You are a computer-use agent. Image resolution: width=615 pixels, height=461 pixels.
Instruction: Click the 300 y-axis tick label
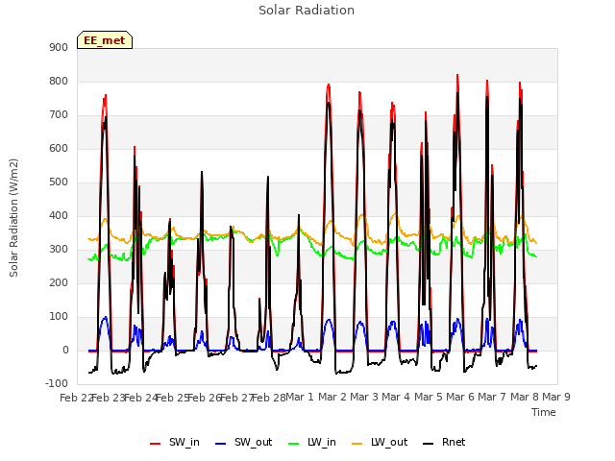click(x=59, y=250)
